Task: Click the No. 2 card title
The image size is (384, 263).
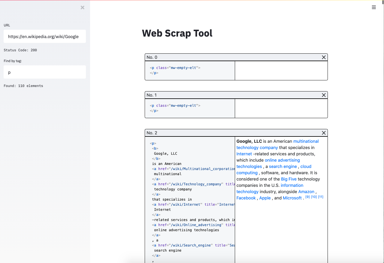Action: pos(152,133)
